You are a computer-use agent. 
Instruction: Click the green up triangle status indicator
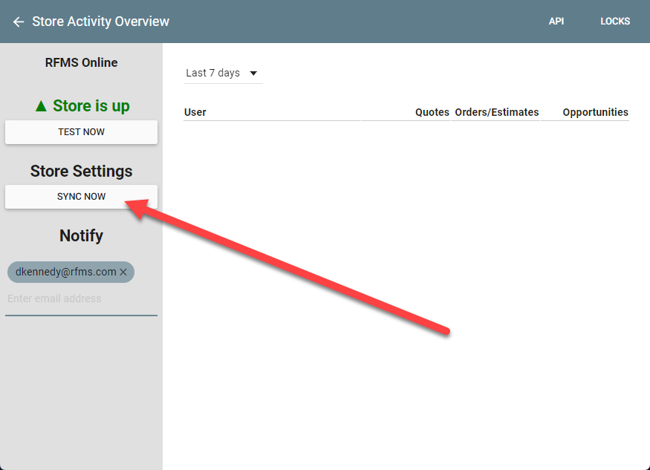coord(42,105)
